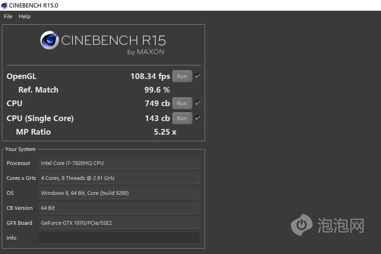Select the 99.6 % Ref. Match value
The height and width of the screenshot is (254, 381).
click(x=157, y=90)
